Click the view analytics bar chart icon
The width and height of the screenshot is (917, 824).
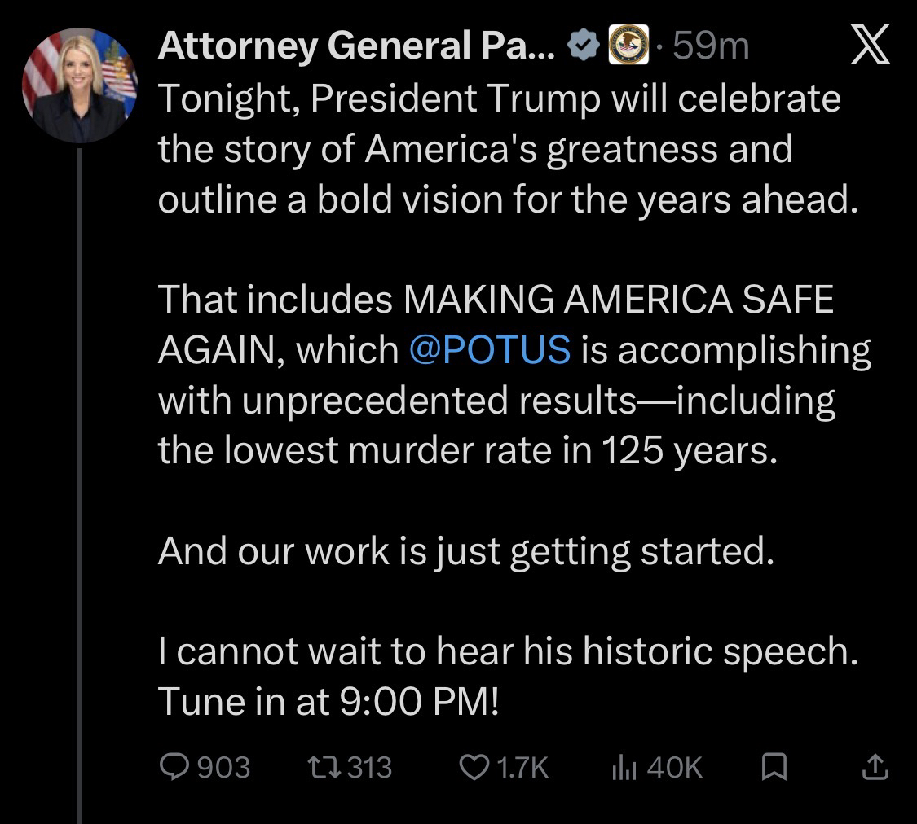point(624,766)
